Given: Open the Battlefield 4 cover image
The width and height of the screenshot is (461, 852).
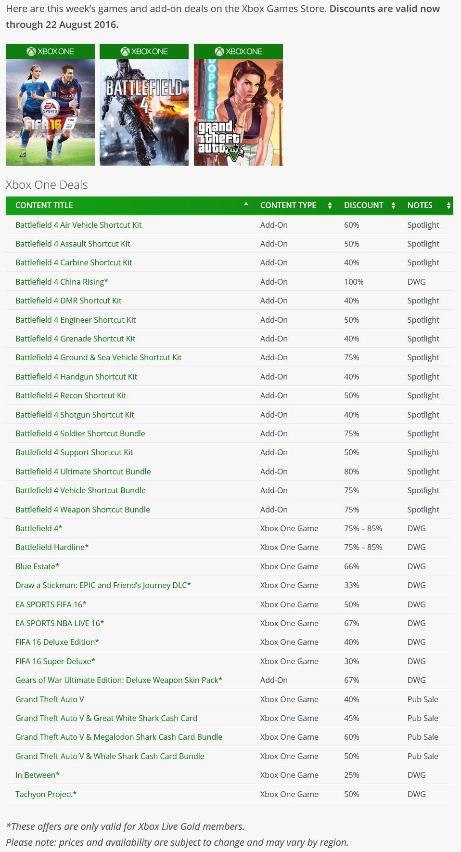Looking at the screenshot, I should click(144, 105).
